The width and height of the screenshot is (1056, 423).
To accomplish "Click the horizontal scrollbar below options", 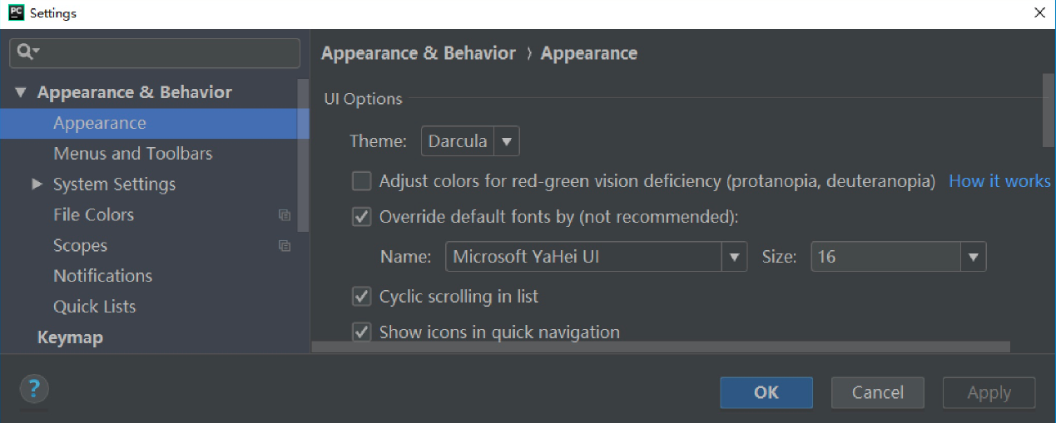I will point(661,347).
